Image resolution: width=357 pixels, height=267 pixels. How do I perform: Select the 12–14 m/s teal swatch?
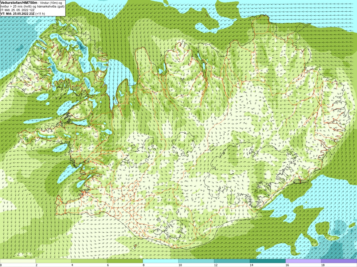tap(232, 261)
